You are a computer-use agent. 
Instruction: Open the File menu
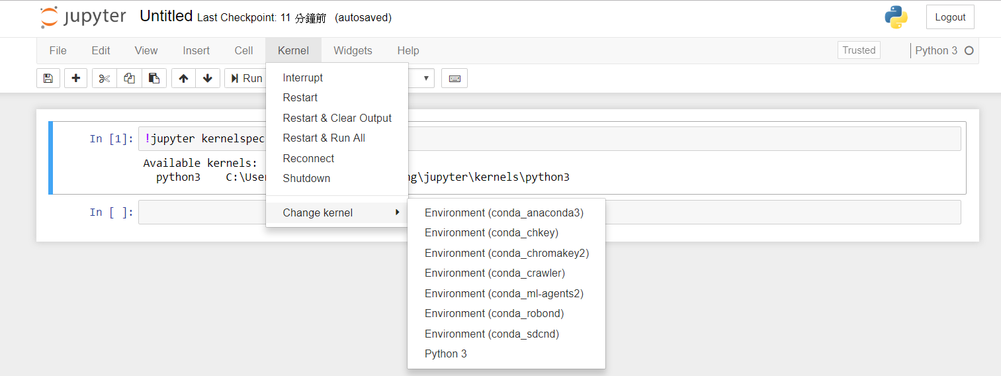[x=58, y=50]
